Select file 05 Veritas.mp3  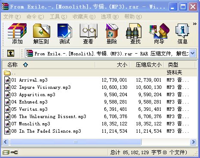click(x=100, y=109)
